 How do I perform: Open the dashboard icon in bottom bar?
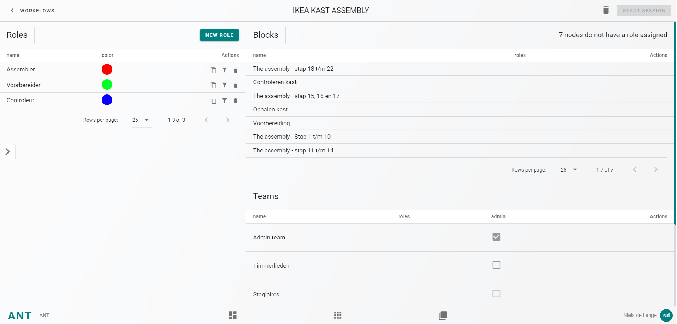[x=233, y=315]
